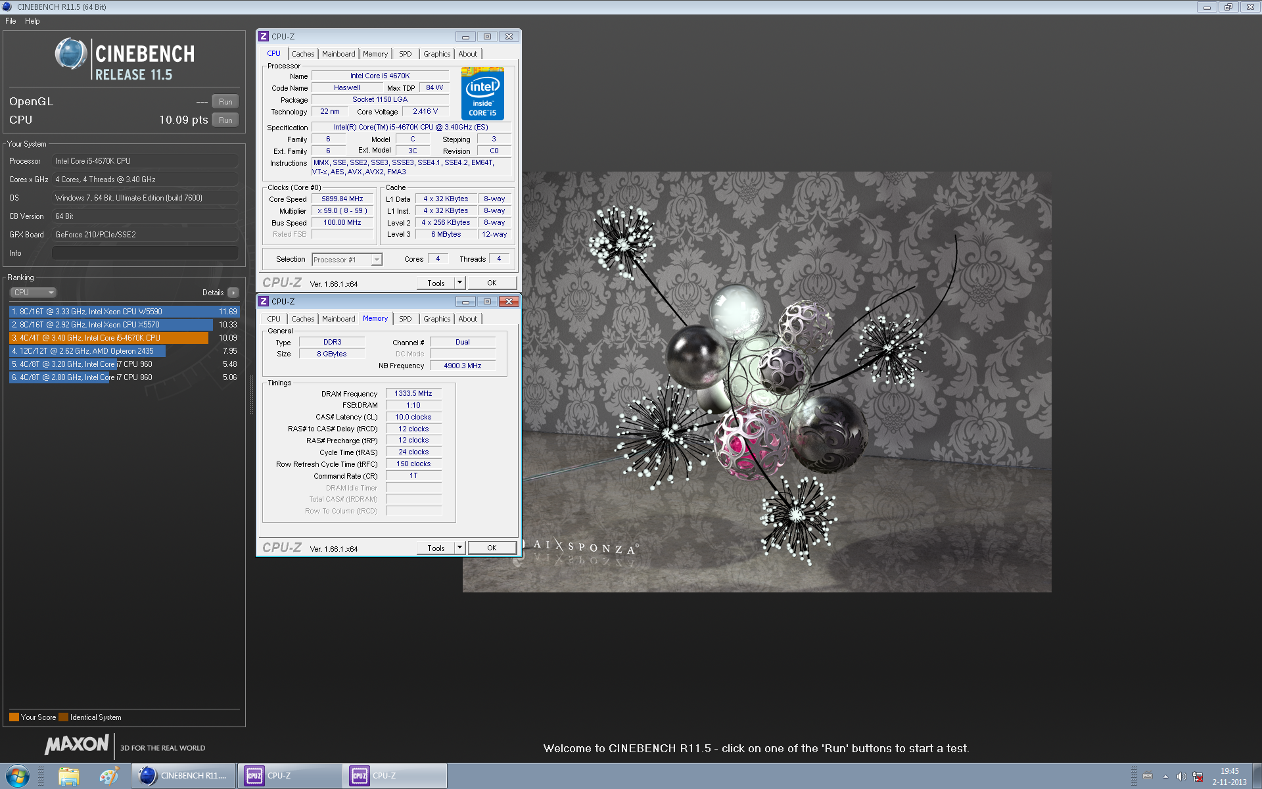Click Show desktop button at taskbar end

click(1257, 777)
